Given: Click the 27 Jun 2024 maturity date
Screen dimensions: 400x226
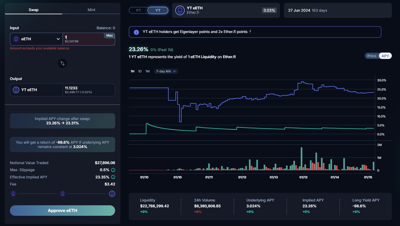Looking at the screenshot, I should click(x=299, y=10).
